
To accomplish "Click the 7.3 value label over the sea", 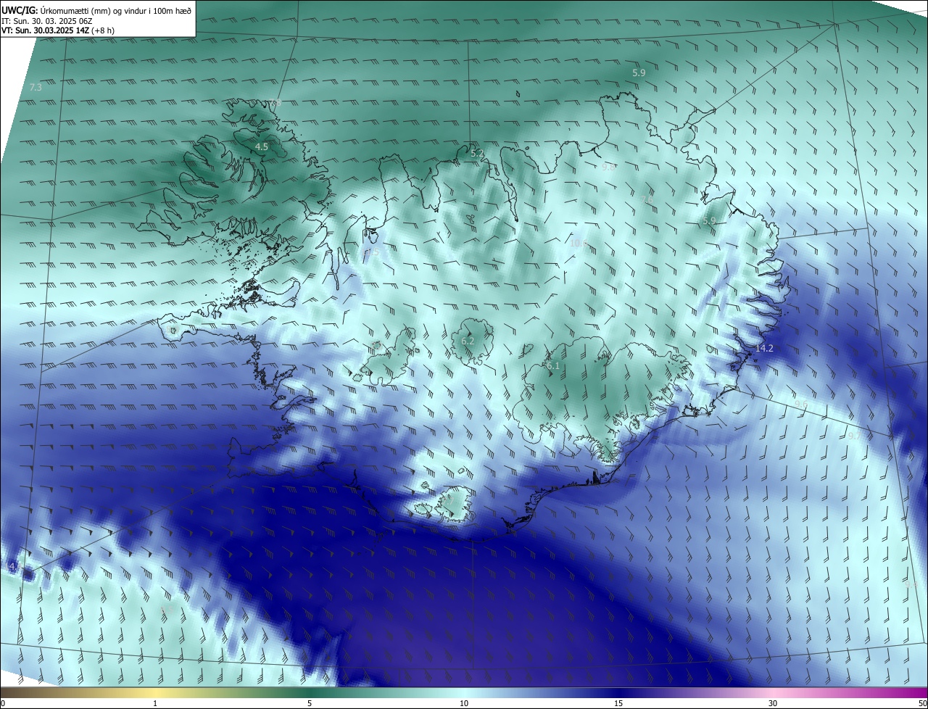I will [x=36, y=87].
